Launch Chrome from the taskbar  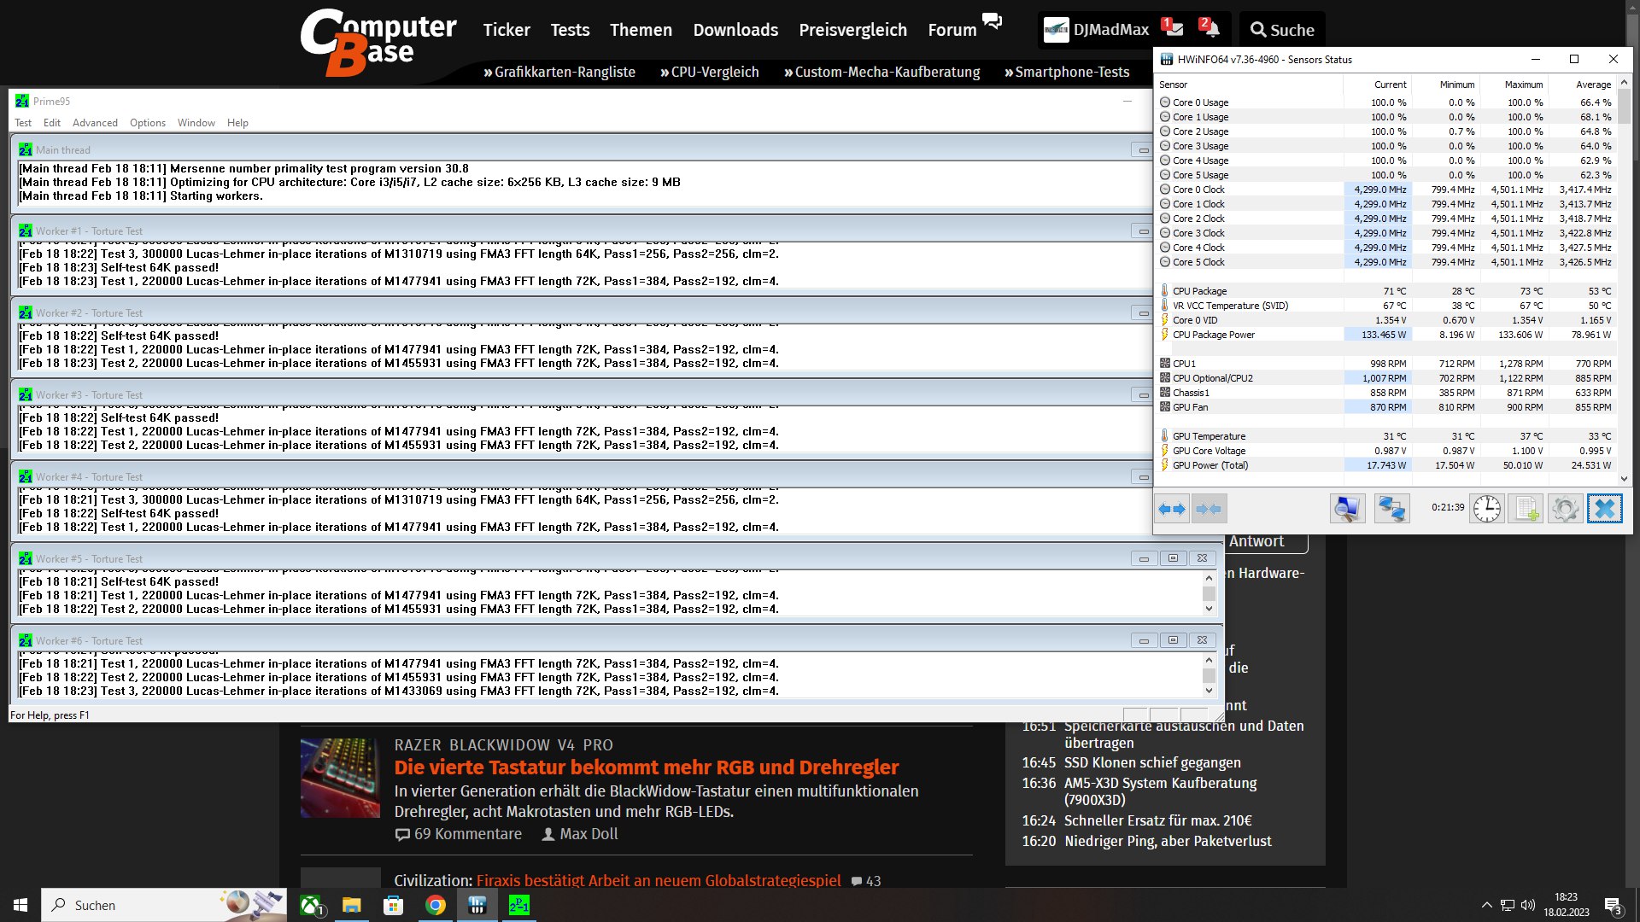pyautogui.click(x=436, y=905)
